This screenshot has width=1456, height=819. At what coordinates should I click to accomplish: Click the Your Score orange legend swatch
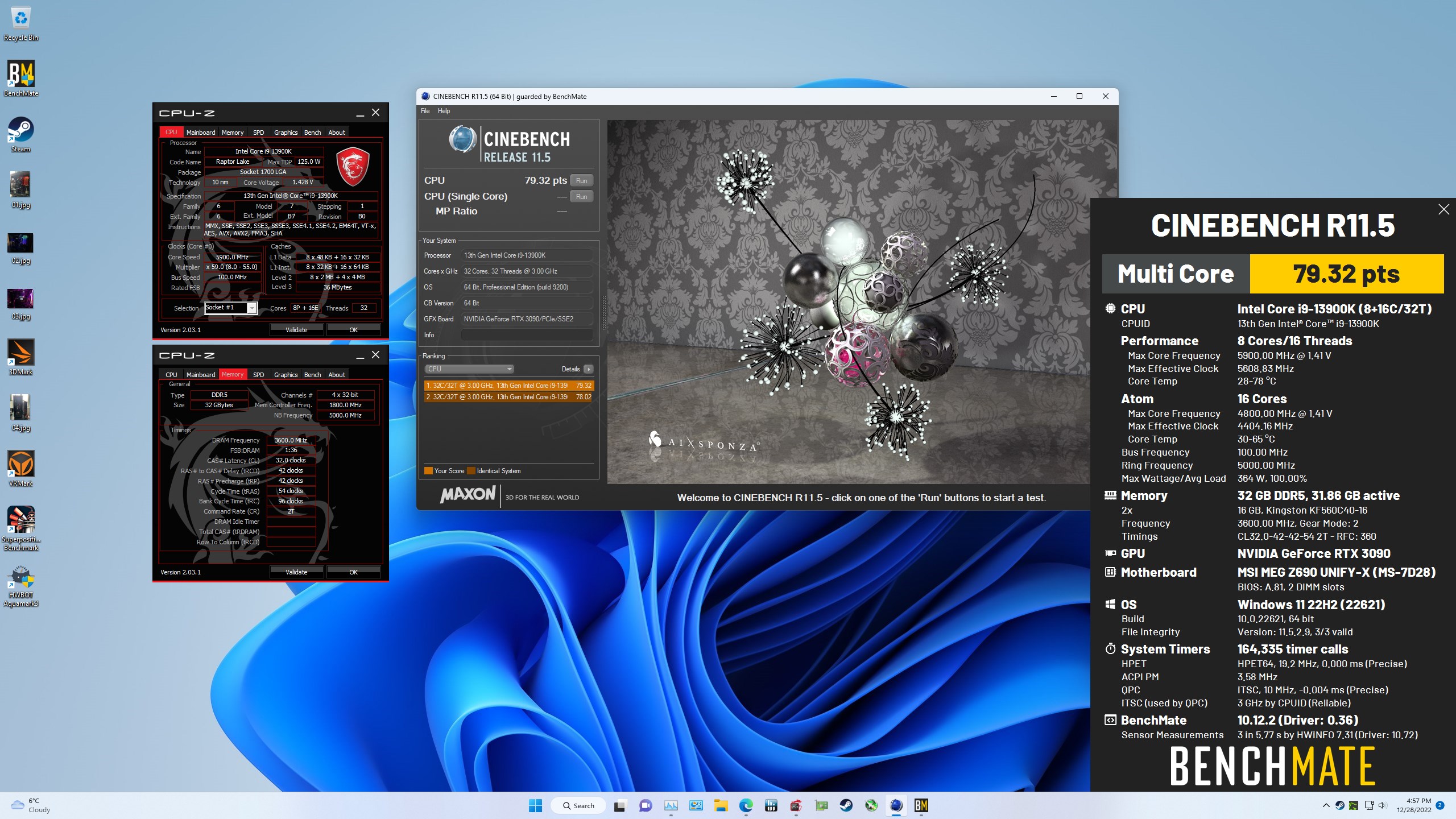[x=428, y=471]
